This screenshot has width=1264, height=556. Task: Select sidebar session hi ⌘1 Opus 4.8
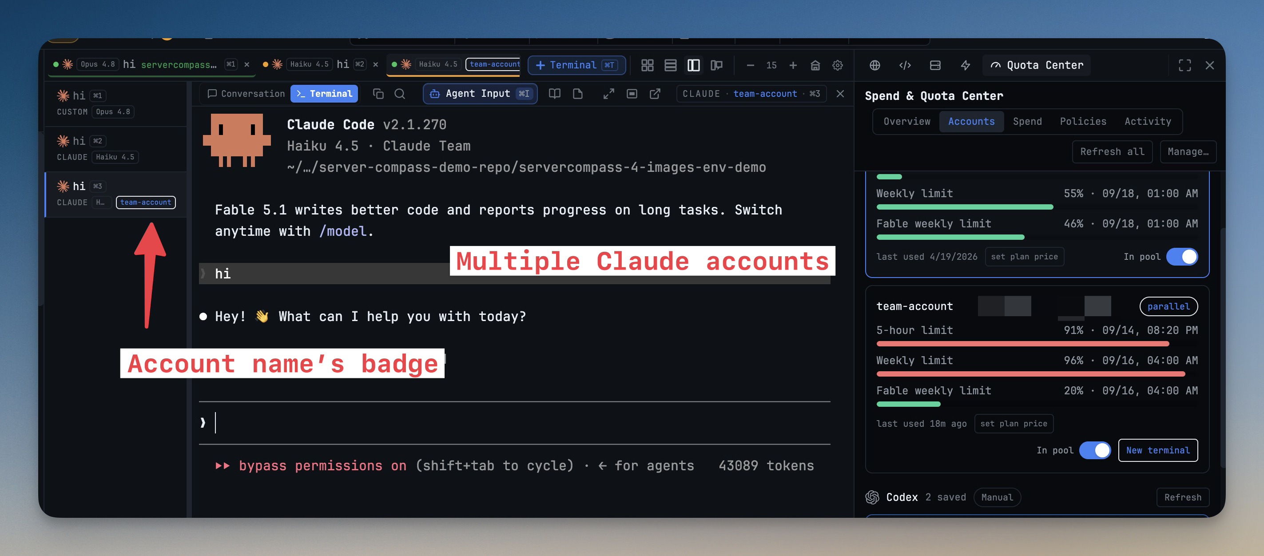(116, 103)
